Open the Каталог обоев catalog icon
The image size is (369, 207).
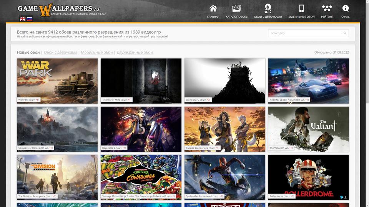236,8
